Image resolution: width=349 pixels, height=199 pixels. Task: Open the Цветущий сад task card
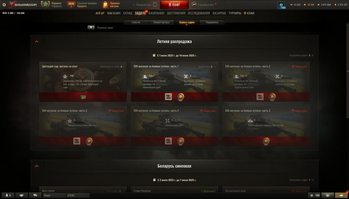tap(83, 82)
